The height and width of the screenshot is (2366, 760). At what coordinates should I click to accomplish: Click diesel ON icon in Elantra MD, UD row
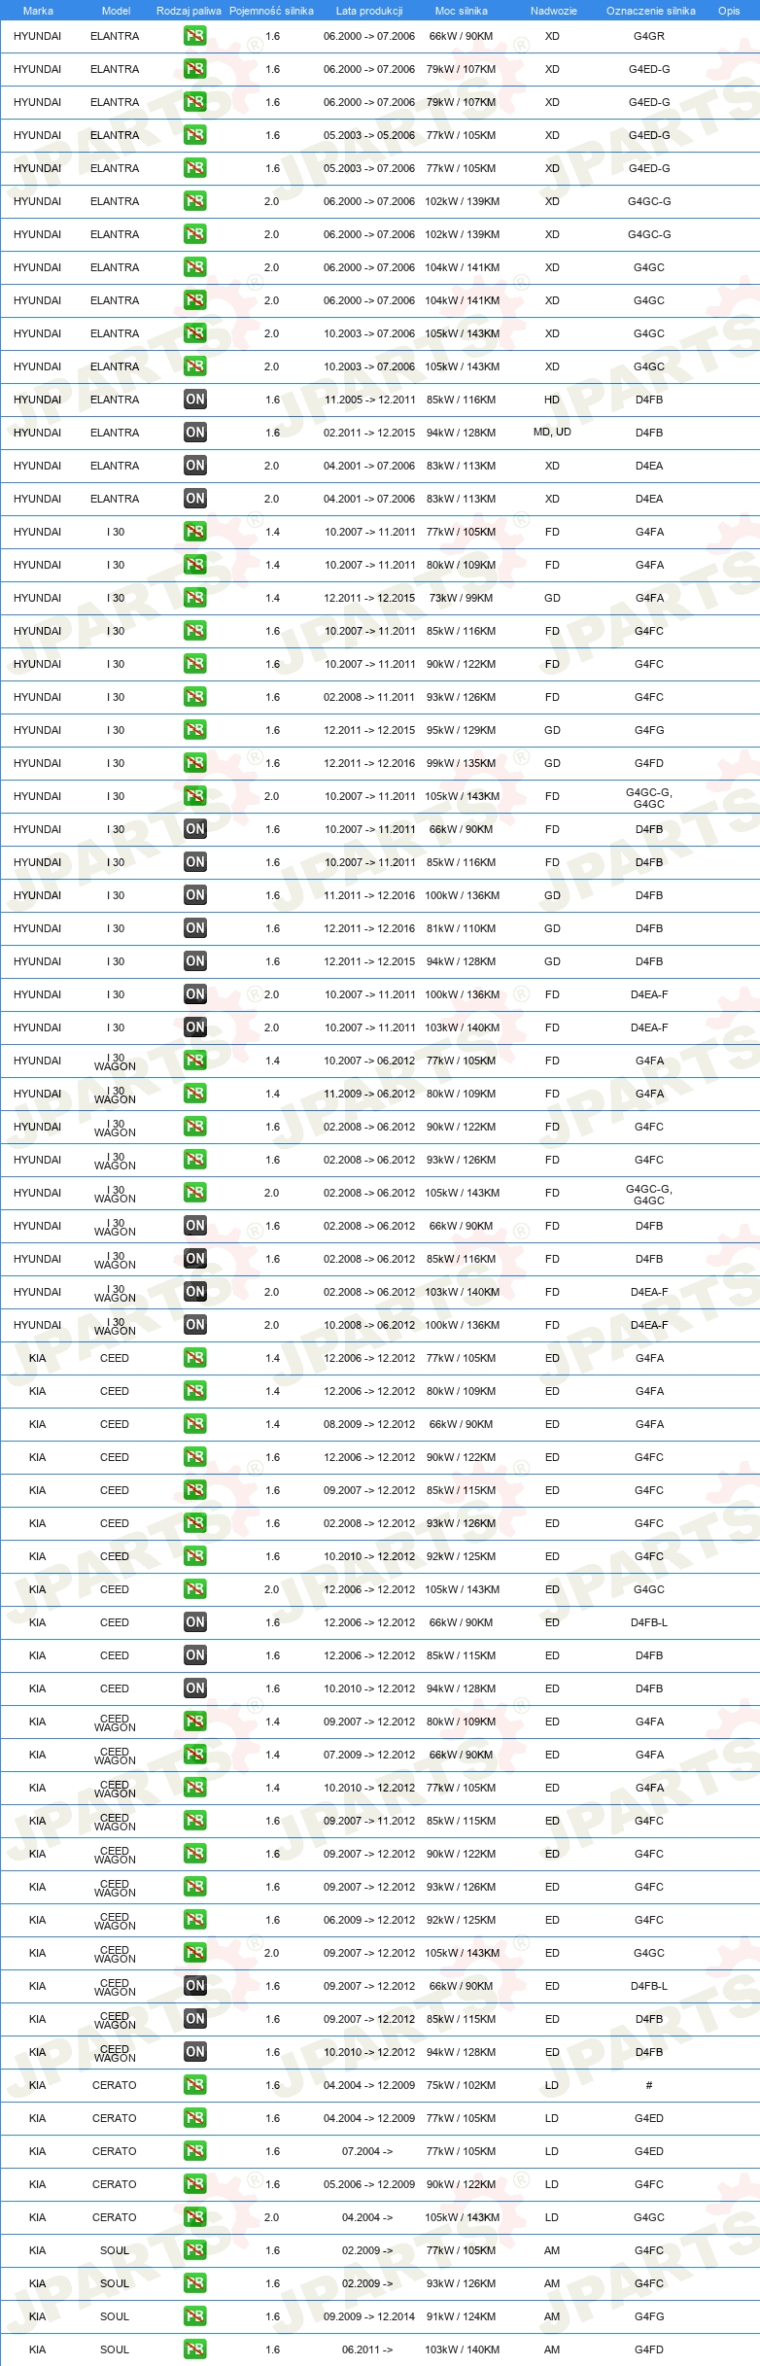point(194,433)
